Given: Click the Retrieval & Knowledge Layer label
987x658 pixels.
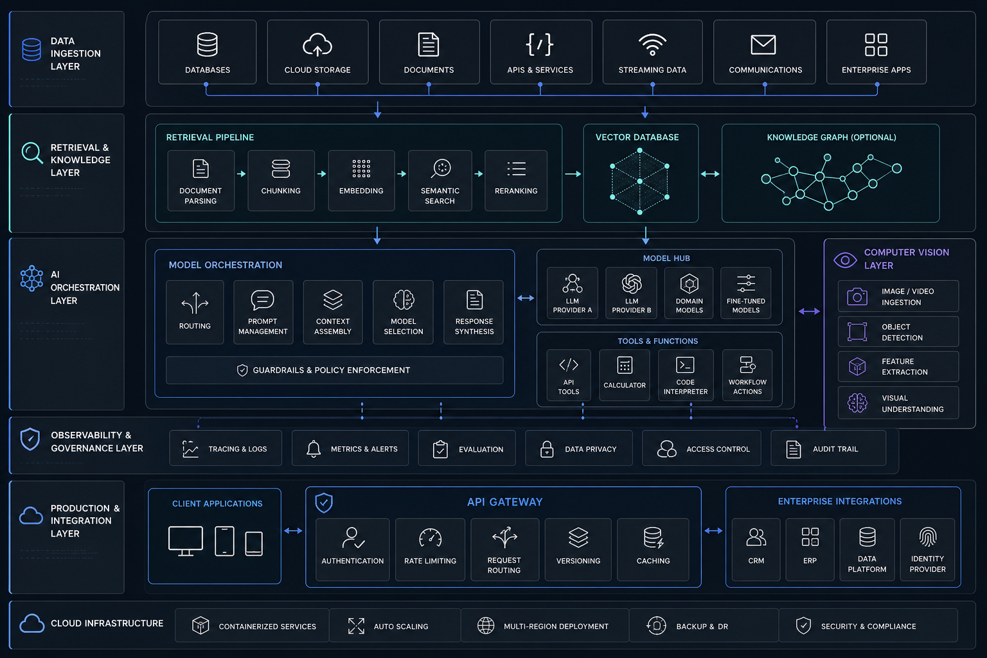Looking at the screenshot, I should click(x=80, y=160).
